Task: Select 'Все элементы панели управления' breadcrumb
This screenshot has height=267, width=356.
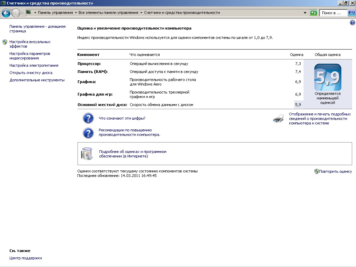Action: pos(108,13)
